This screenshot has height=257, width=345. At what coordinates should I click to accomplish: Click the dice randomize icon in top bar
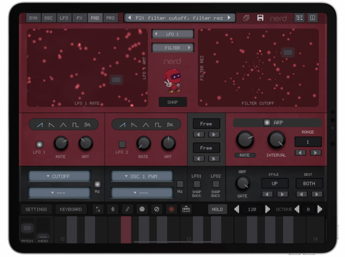coord(245,18)
